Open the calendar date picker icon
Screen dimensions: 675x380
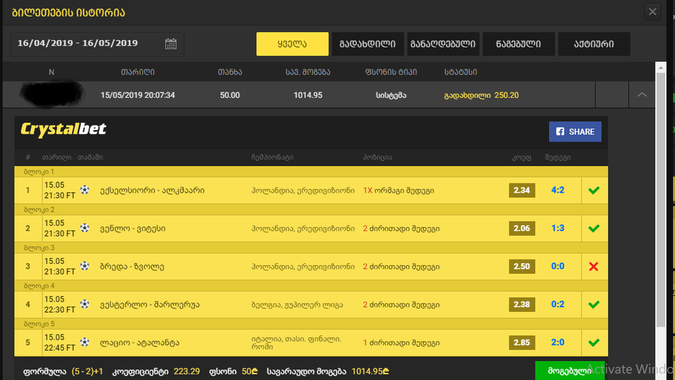[171, 44]
